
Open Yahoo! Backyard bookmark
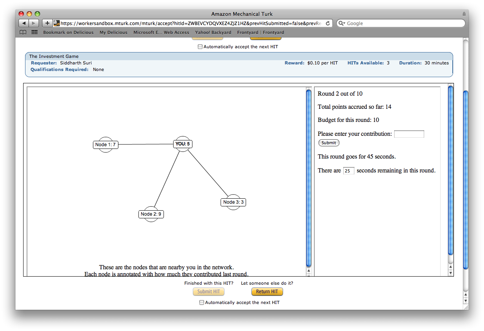[x=213, y=32]
